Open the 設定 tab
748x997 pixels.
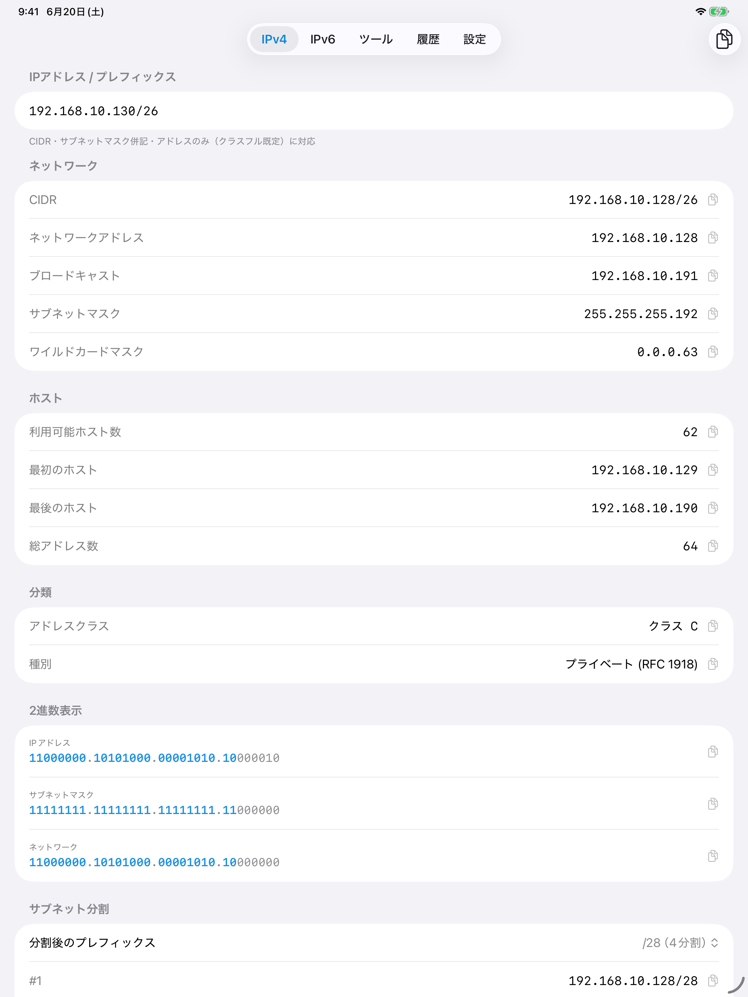(x=474, y=39)
